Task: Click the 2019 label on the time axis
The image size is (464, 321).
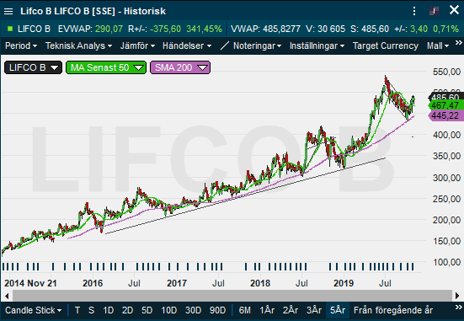Action: click(x=344, y=283)
